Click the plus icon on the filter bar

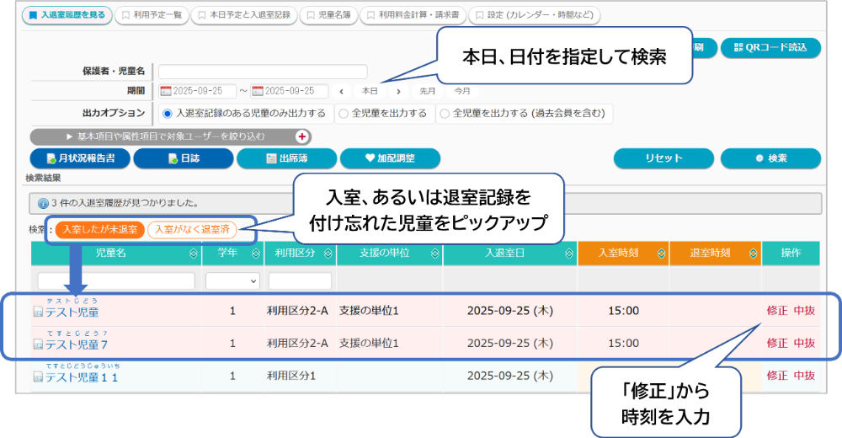pos(302,136)
